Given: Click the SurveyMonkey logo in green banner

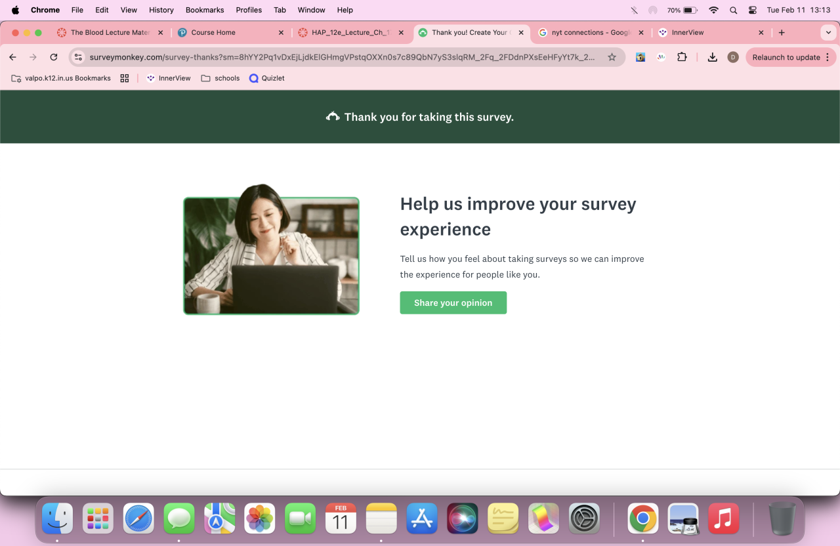Looking at the screenshot, I should 333,117.
